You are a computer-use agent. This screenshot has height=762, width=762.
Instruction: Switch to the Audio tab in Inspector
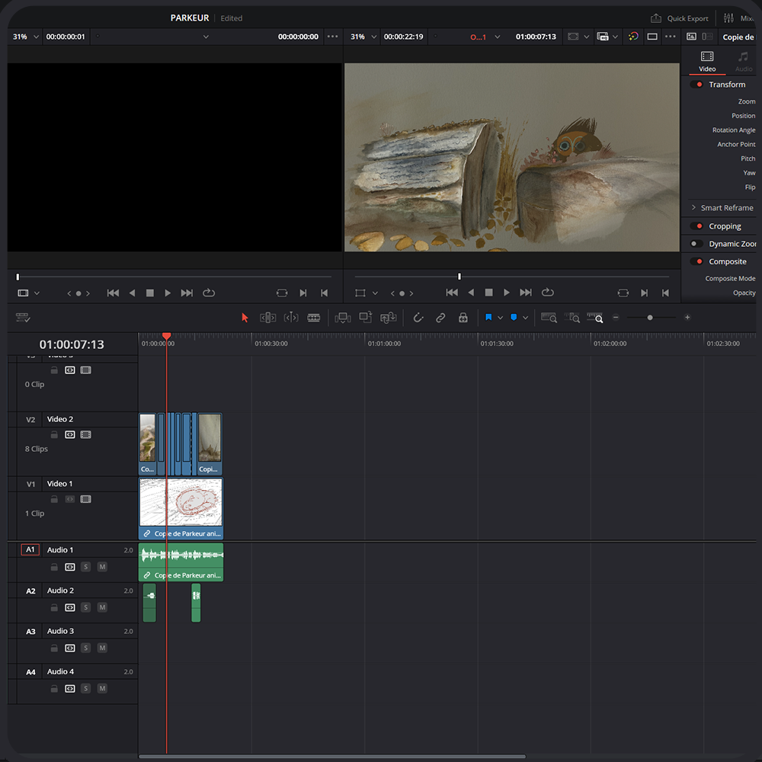pos(743,61)
